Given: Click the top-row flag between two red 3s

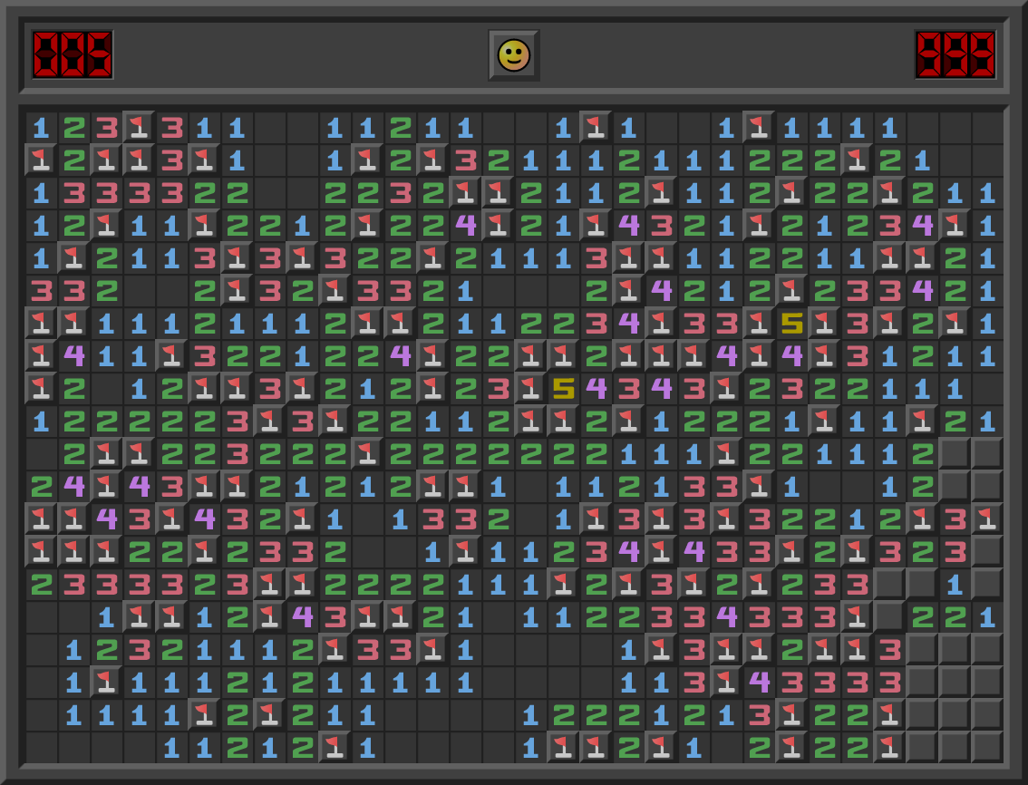Looking at the screenshot, I should (139, 127).
